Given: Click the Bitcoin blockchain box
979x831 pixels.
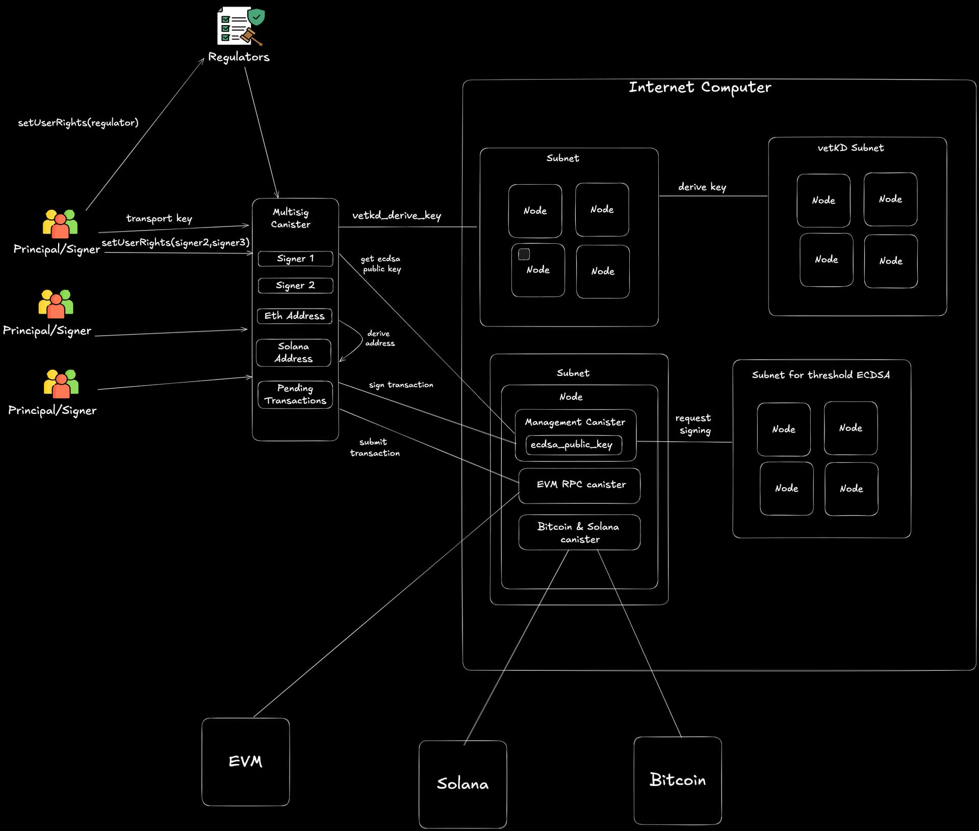Looking at the screenshot, I should (x=678, y=780).
